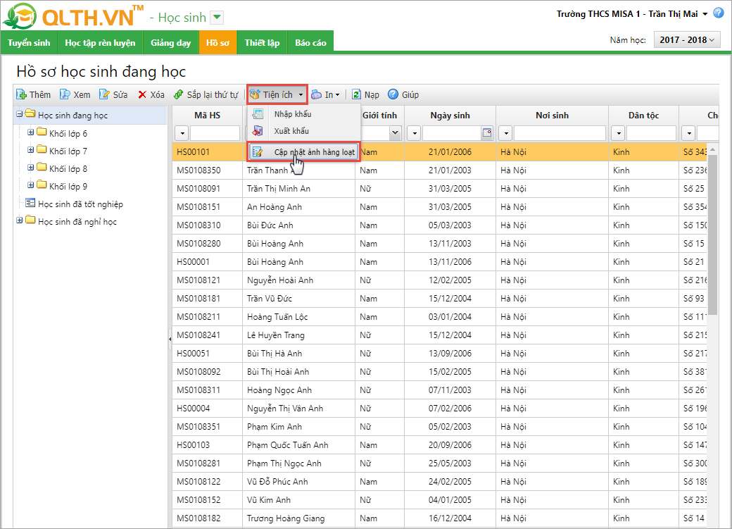Expand the Khối lớp 6 tree node
Screen dimensions: 732x529
[30, 132]
